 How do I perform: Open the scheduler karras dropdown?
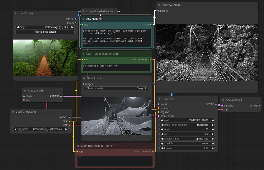(187, 143)
